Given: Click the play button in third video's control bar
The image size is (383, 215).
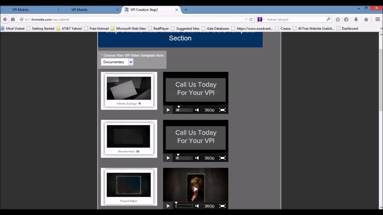Looking at the screenshot, I should (x=168, y=206).
